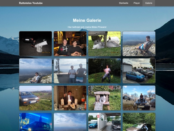
Task: Open photo of man sitting on car hood
Action: [139, 98]
